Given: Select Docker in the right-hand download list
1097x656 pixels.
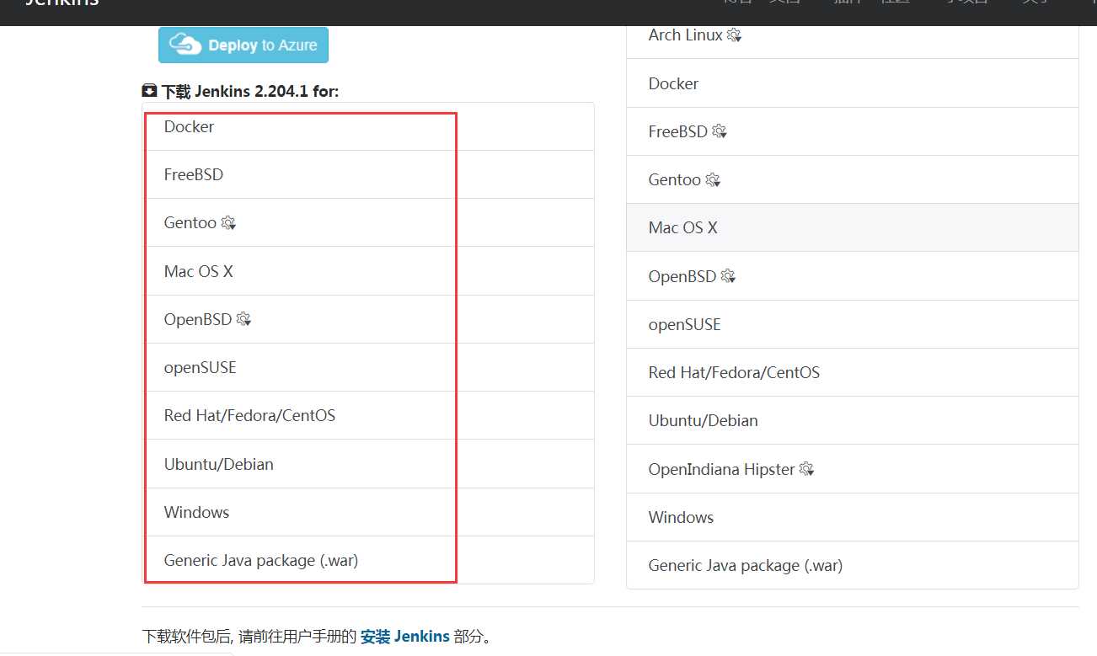Looking at the screenshot, I should click(853, 83).
